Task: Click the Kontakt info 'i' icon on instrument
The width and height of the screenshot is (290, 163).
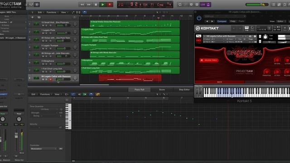Action: click(255, 36)
